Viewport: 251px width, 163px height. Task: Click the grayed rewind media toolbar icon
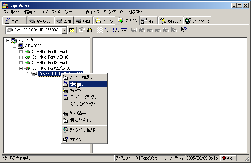[142, 30]
